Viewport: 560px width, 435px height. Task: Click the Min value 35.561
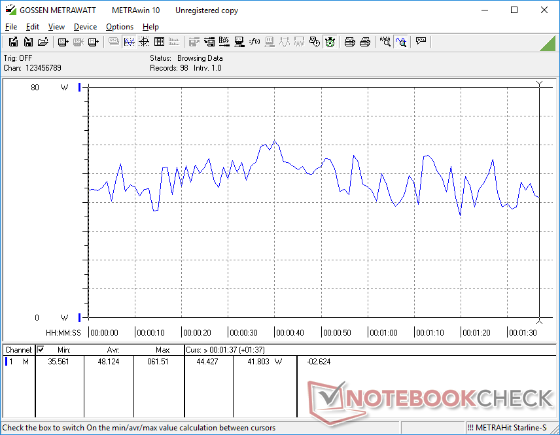[x=59, y=362]
